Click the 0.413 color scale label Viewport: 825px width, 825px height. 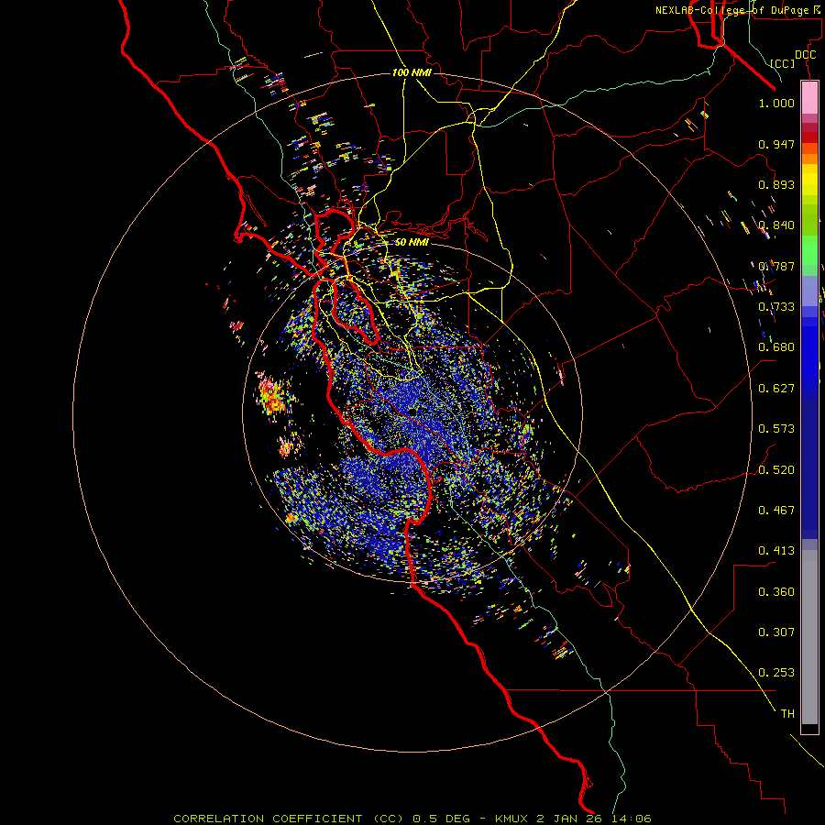point(776,551)
